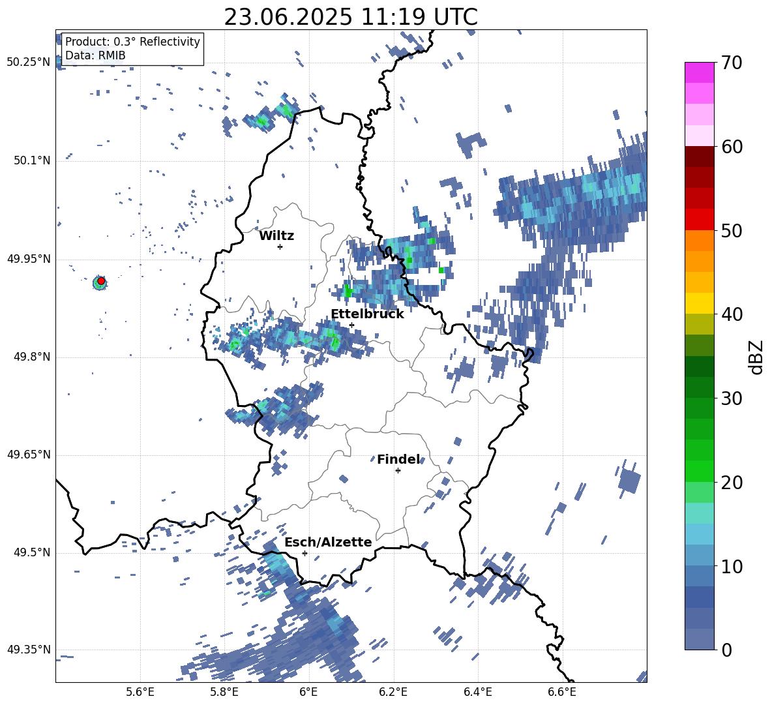The image size is (772, 705).
Task: Click the timestamp title 23.06.2025 11:19 UTC
Action: (x=351, y=17)
